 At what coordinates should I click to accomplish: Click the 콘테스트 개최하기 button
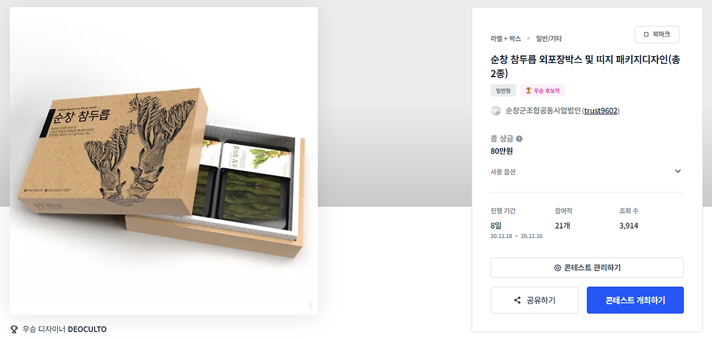(635, 300)
